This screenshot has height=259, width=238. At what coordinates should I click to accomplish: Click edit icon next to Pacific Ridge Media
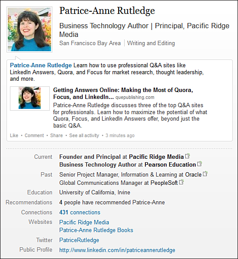[187, 156]
